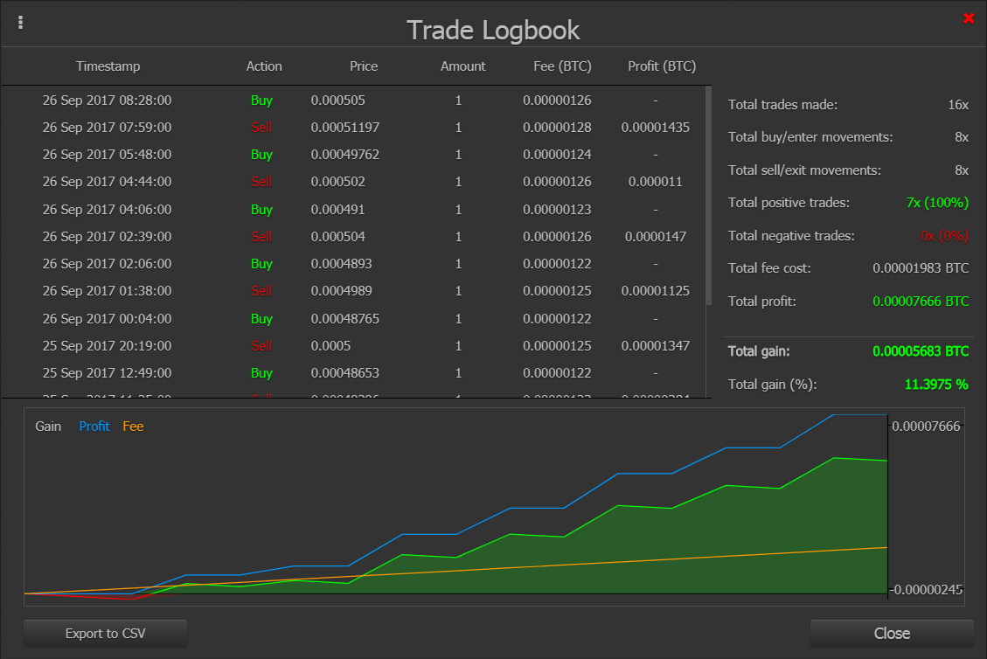Screen dimensions: 987x659
Task: Select the Buy row priced at 0.0004893
Action: coord(350,263)
